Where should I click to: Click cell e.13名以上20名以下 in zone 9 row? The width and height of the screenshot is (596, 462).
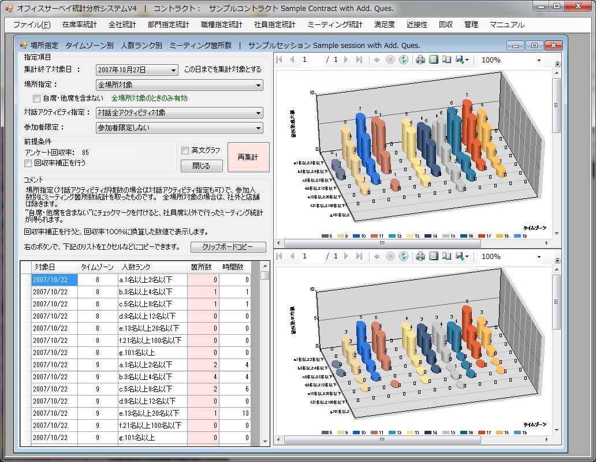[x=152, y=413]
